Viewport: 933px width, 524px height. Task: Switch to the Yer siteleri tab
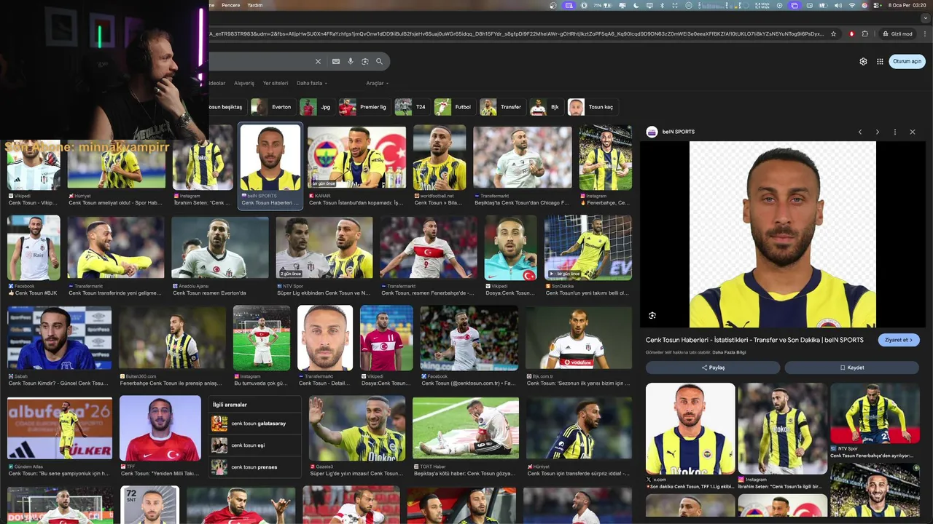(276, 83)
